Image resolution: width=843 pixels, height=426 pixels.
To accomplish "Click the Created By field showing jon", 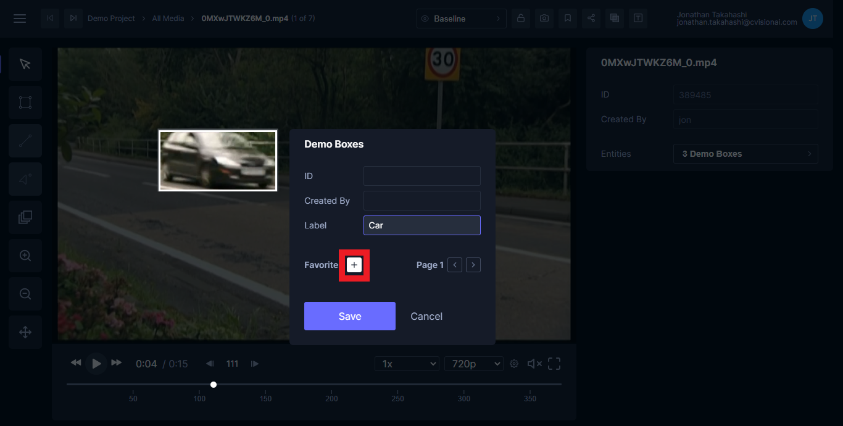I will [x=745, y=119].
